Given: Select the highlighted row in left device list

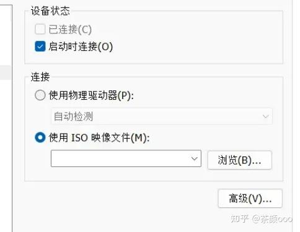Looking at the screenshot, I should [x=6, y=72].
